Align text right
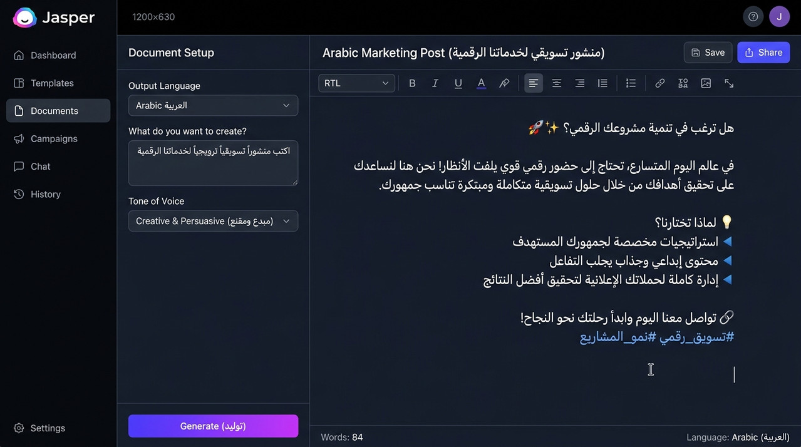The image size is (801, 447). (579, 83)
